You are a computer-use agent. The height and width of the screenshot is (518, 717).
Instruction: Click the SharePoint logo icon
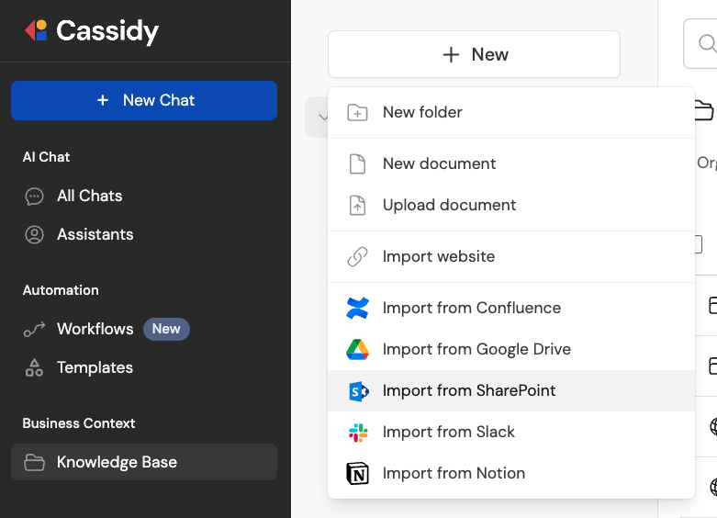pyautogui.click(x=358, y=391)
